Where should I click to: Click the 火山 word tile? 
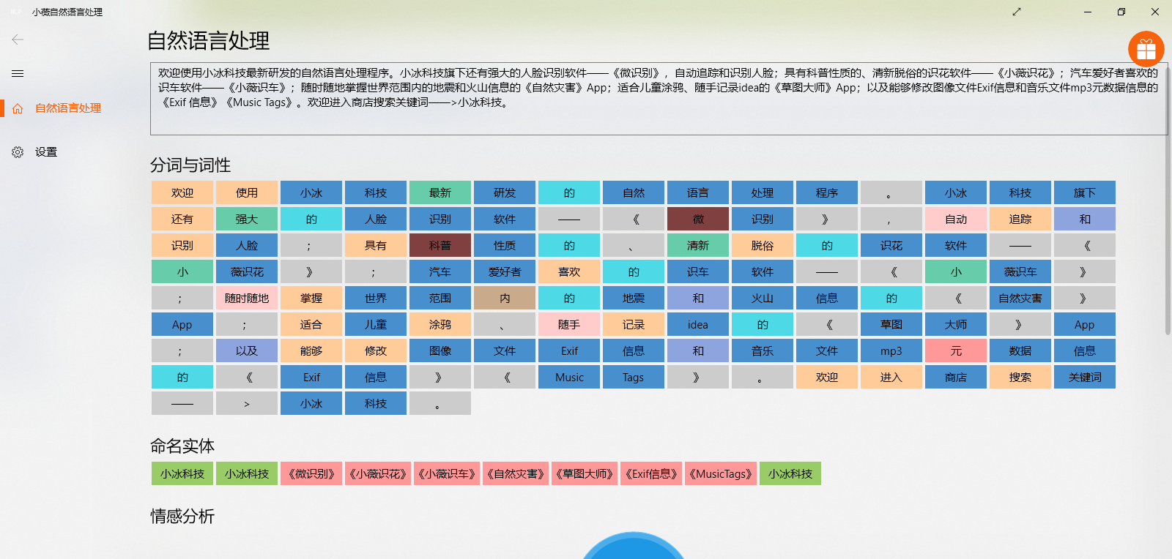click(763, 298)
